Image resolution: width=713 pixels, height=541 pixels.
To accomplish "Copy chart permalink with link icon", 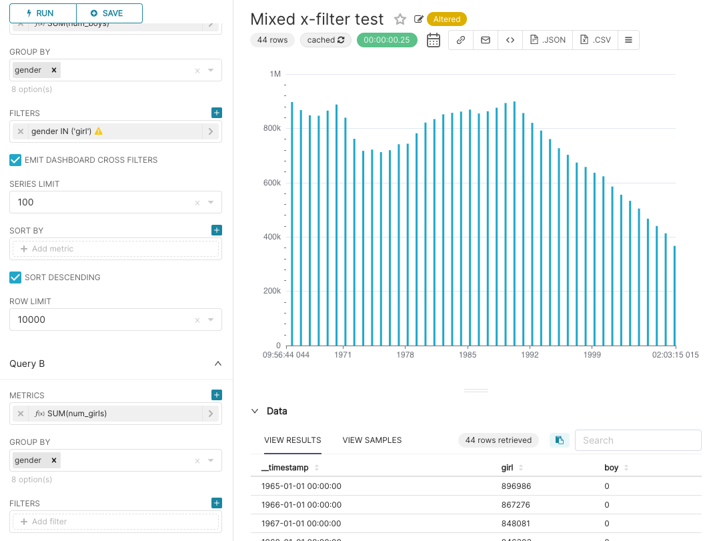I will tap(461, 40).
